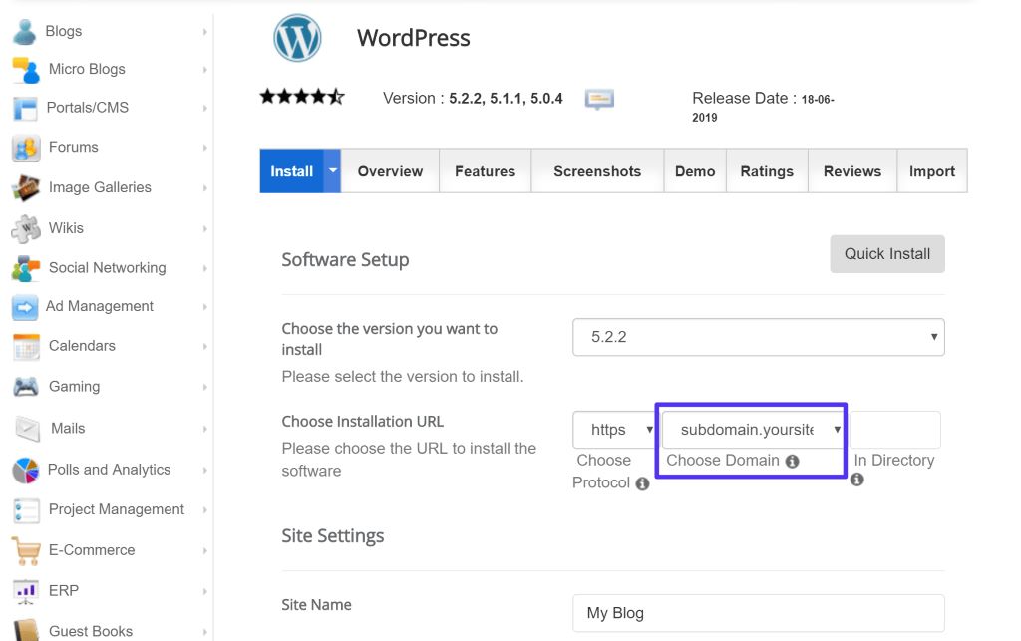Open the Polls and Analytics category
The image size is (1021, 641).
point(109,470)
